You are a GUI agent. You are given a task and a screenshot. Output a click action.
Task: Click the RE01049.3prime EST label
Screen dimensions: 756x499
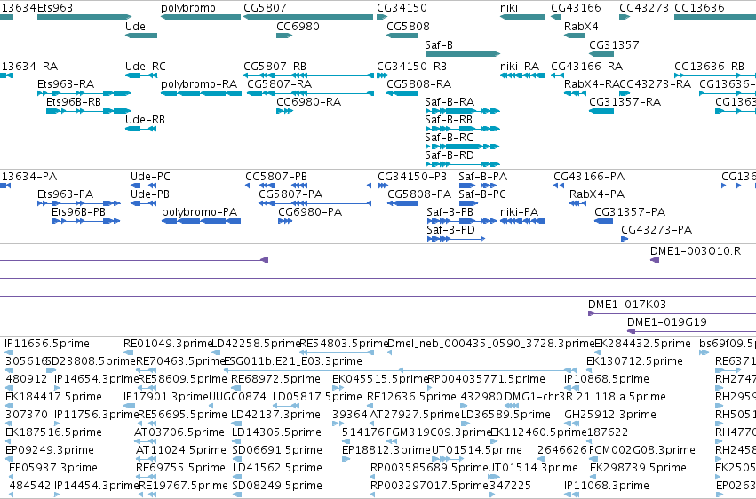(x=168, y=344)
